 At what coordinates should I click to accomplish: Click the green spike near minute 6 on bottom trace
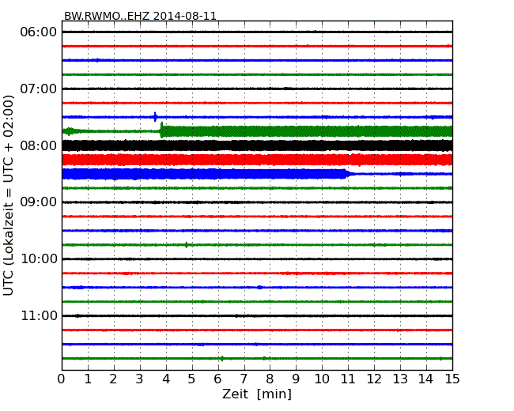pyautogui.click(x=222, y=359)
